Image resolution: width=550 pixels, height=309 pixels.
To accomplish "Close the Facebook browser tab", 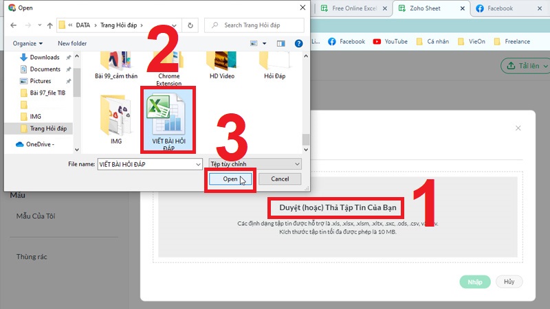I will [540, 8].
